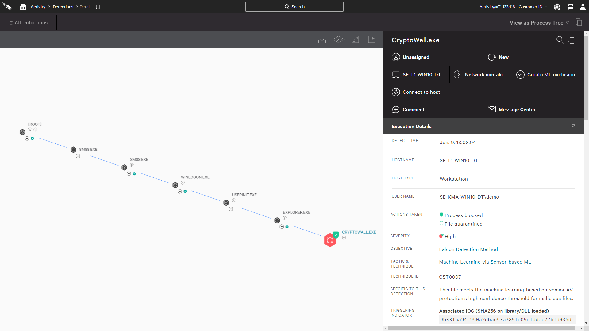Click the bookmark icon beside Detail breadcrumb
Image resolution: width=589 pixels, height=331 pixels.
(98, 7)
